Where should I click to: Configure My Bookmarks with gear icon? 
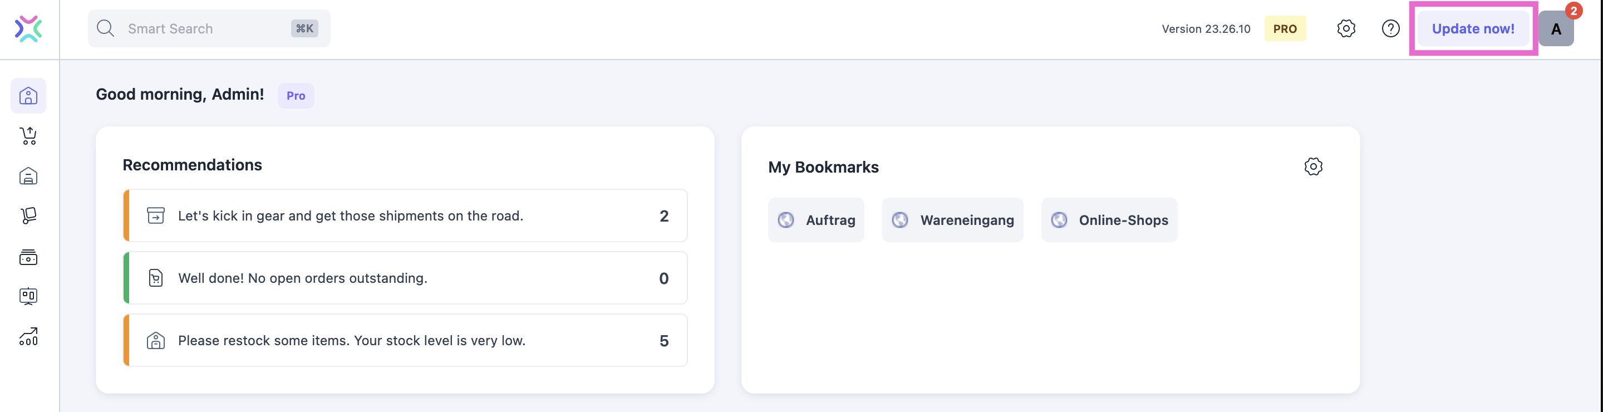tap(1313, 166)
